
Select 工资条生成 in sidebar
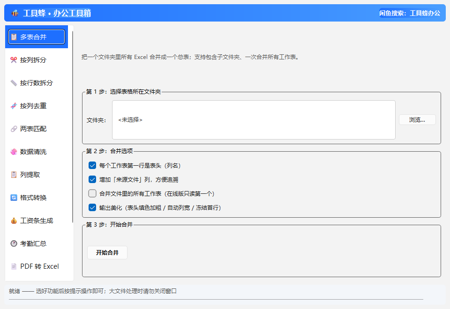[x=37, y=221]
